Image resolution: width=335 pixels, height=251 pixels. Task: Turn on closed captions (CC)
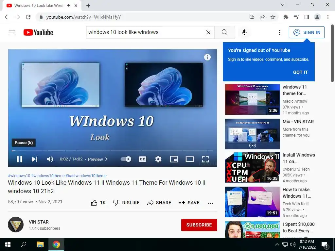click(x=143, y=159)
